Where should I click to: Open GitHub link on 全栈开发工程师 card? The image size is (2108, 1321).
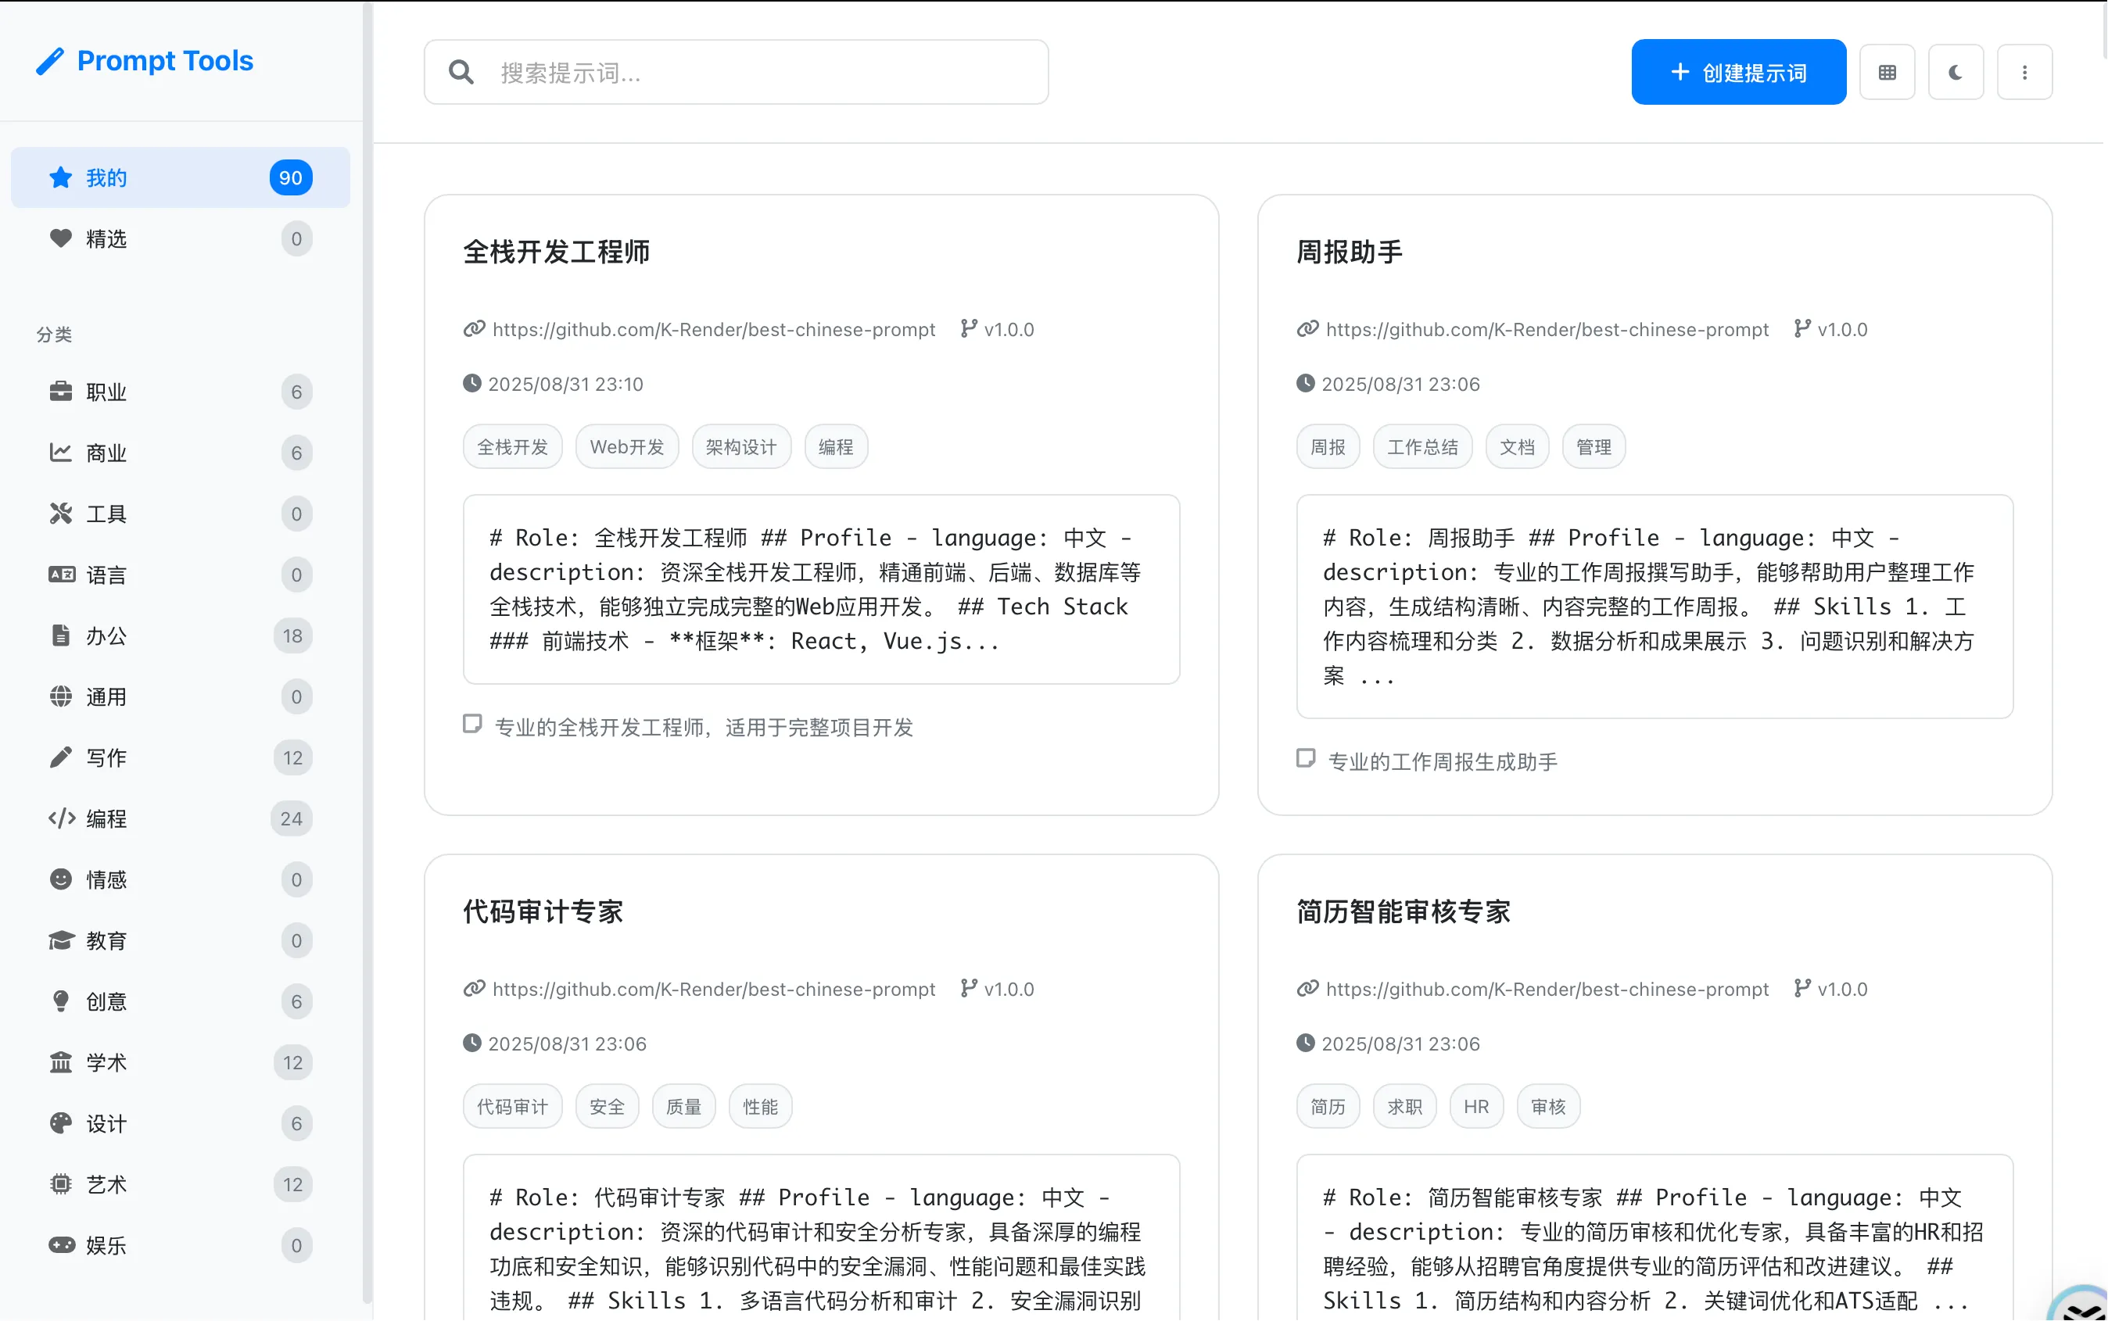(x=713, y=329)
